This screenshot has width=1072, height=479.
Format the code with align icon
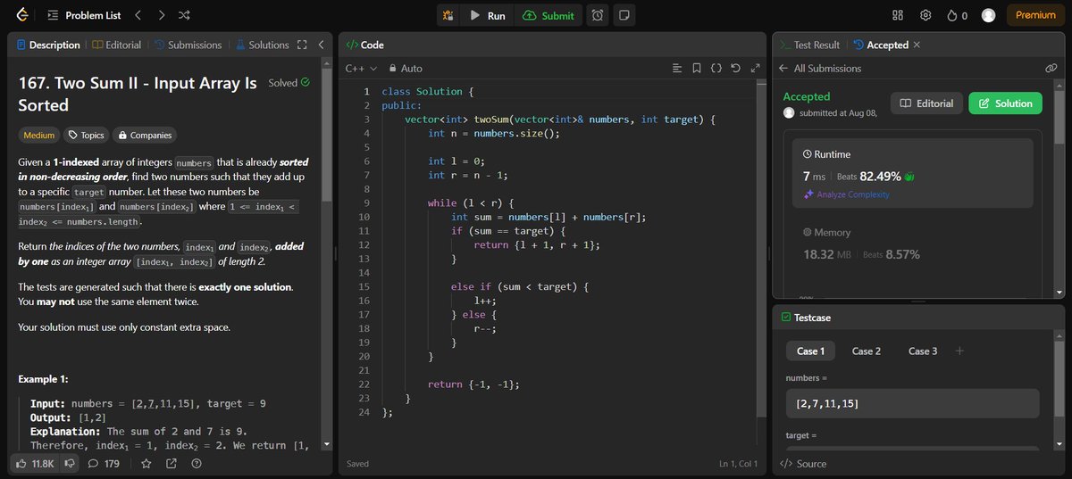pos(676,68)
